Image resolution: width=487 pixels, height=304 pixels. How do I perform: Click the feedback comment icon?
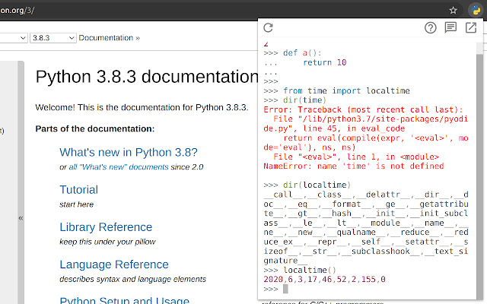450,28
